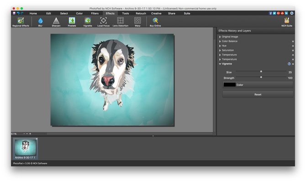This screenshot has width=306, height=182.
Task: Reset the Vignette settings
Action: 258,95
